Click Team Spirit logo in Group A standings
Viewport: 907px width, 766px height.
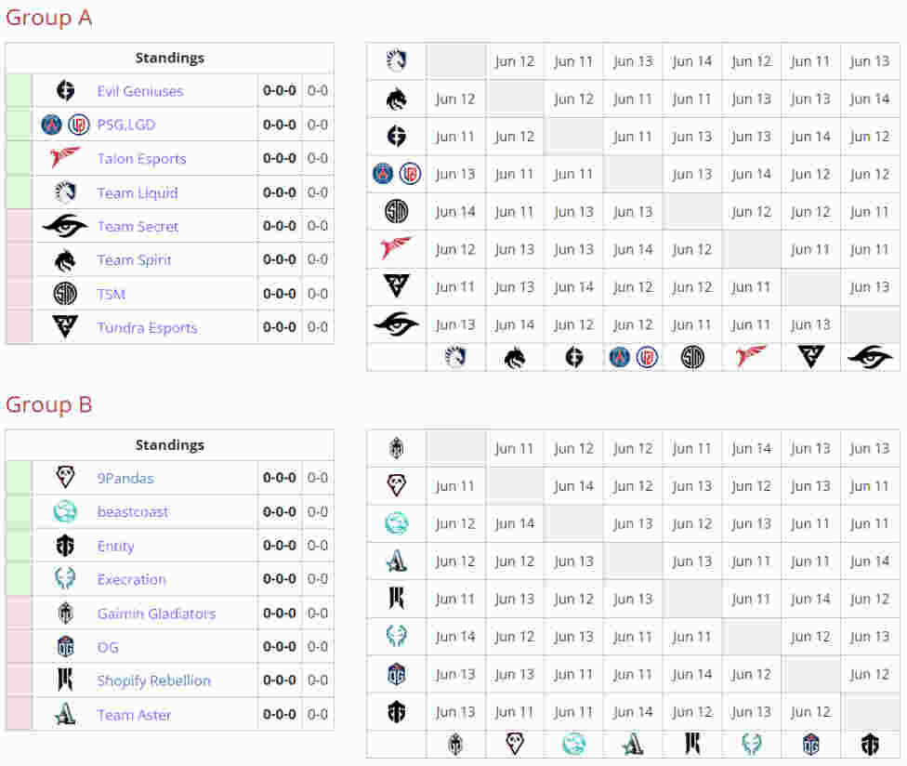pyautogui.click(x=65, y=260)
